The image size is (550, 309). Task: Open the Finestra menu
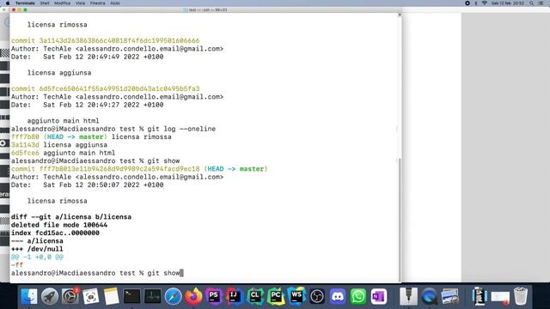point(97,3)
